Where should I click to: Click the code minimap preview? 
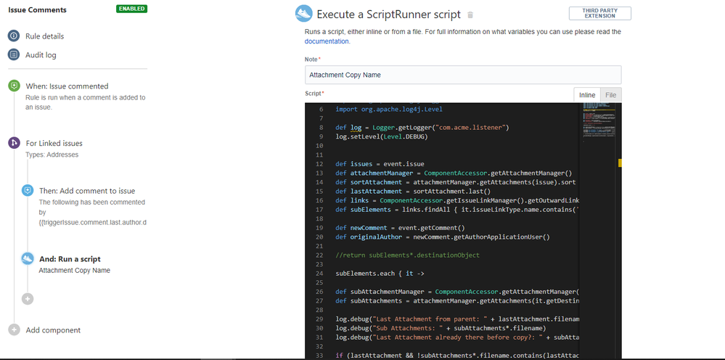pyautogui.click(x=599, y=121)
